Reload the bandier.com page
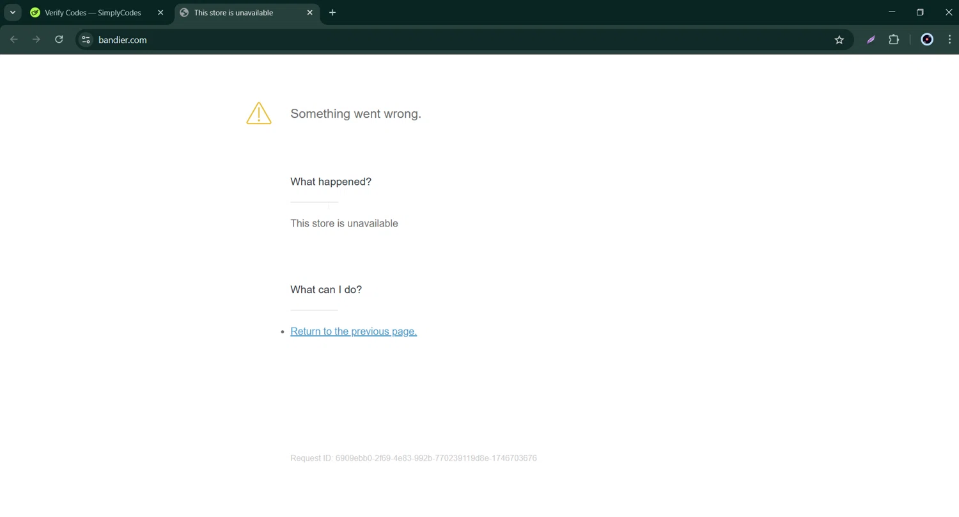The width and height of the screenshot is (959, 517). pos(59,40)
